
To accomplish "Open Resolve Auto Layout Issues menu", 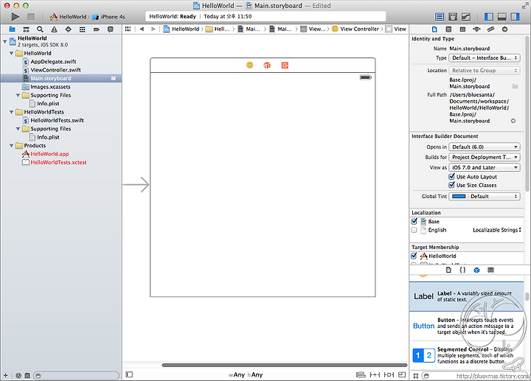I will click(x=389, y=374).
